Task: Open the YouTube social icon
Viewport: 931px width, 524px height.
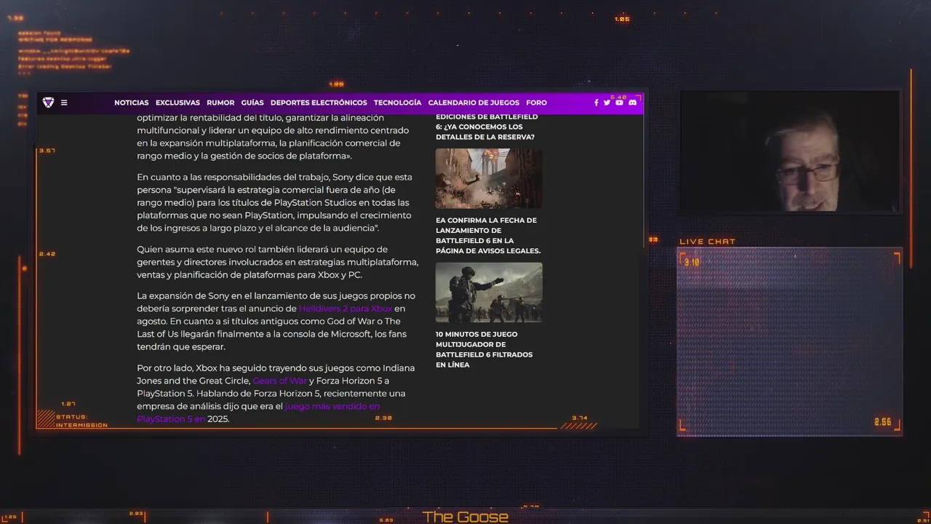Action: (x=619, y=103)
